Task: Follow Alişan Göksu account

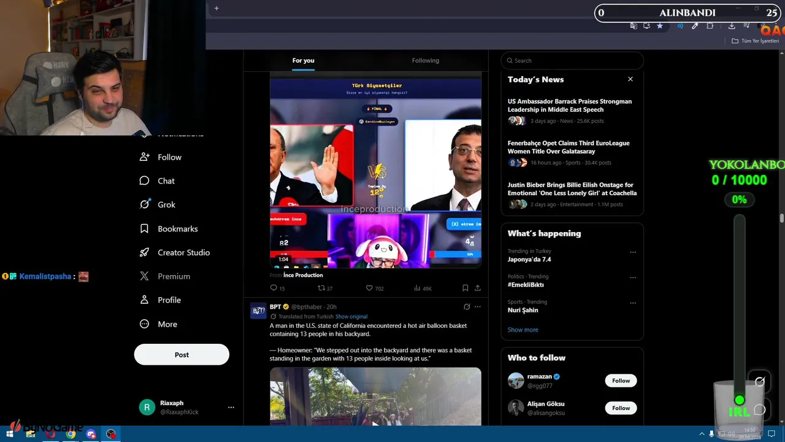Action: [x=621, y=408]
